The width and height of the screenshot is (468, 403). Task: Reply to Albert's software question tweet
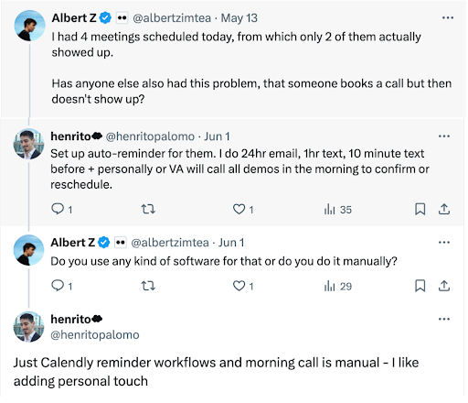pos(61,286)
